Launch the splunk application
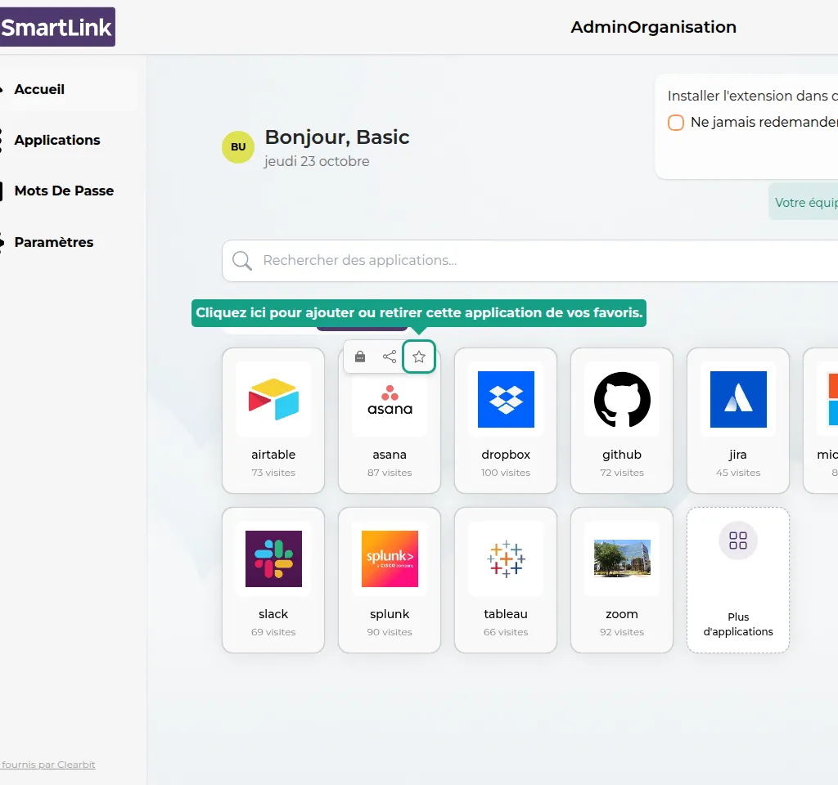The width and height of the screenshot is (838, 785). [390, 580]
